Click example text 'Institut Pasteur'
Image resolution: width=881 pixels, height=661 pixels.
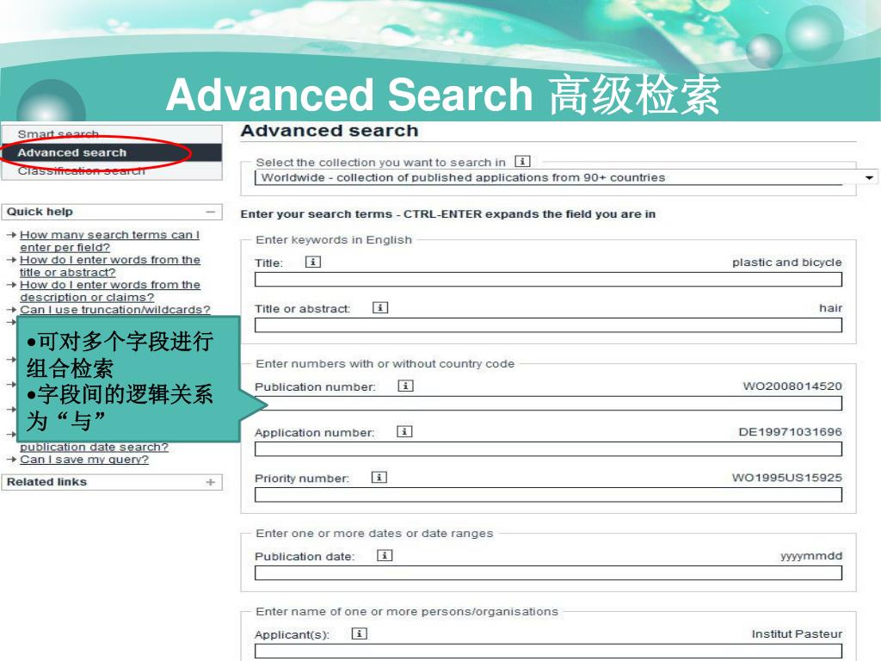click(797, 634)
